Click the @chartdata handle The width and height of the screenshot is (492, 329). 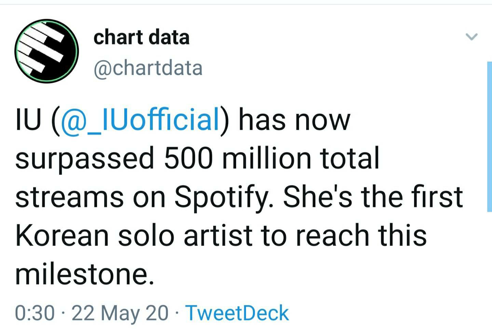click(x=148, y=68)
